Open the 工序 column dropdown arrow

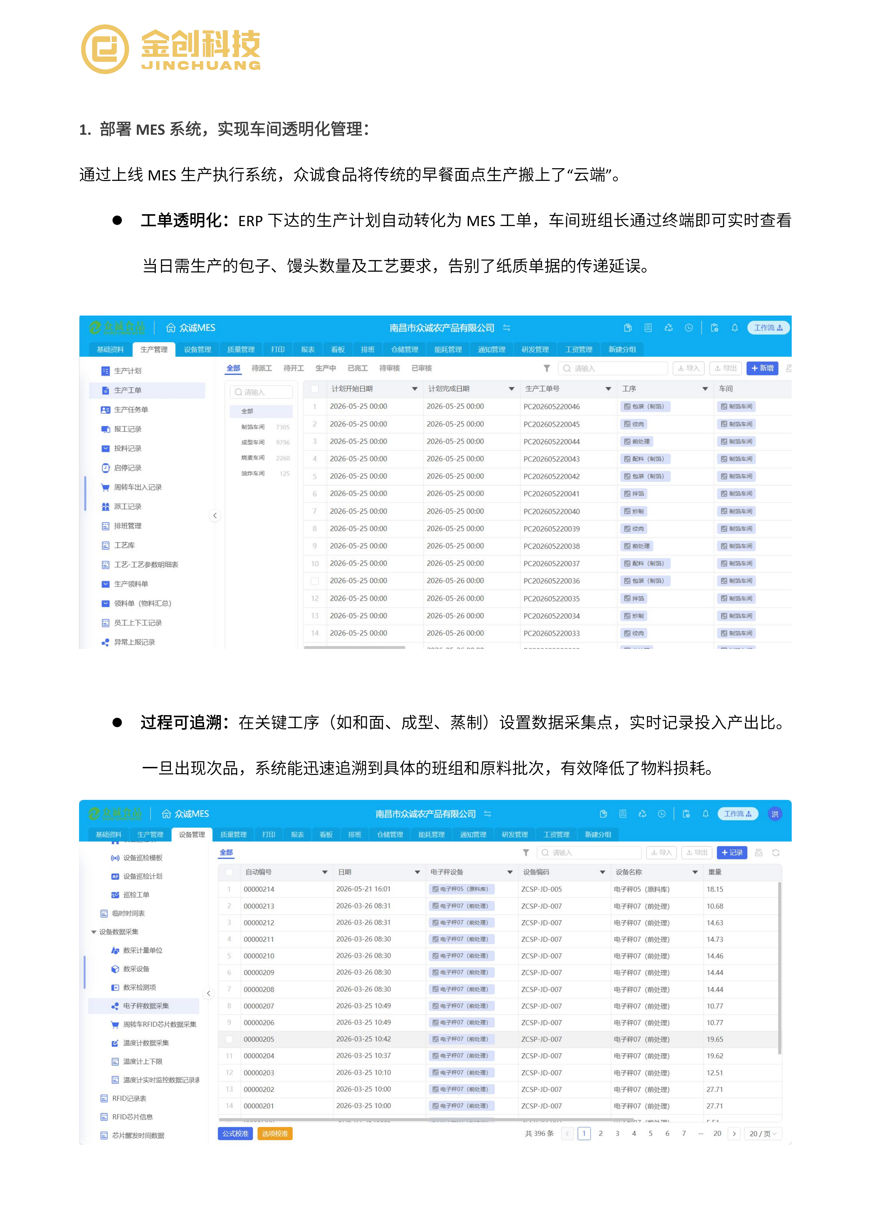(705, 389)
